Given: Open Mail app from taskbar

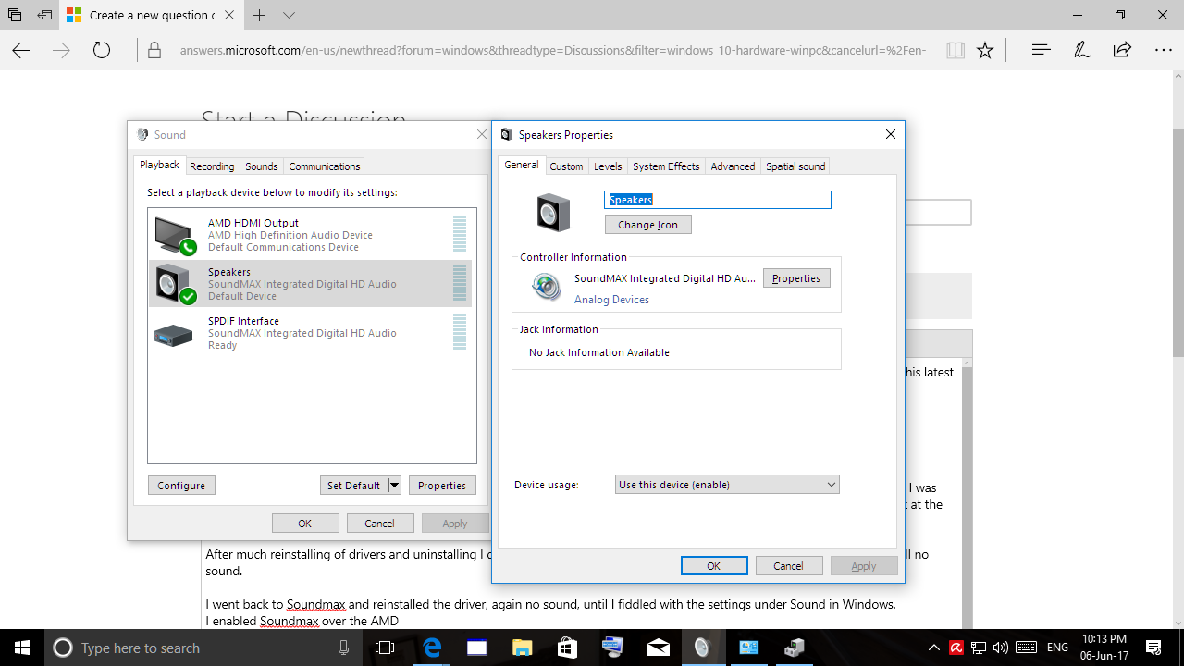Looking at the screenshot, I should click(659, 647).
